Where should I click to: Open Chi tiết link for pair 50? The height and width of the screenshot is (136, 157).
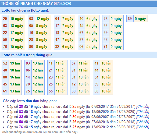point(143,122)
